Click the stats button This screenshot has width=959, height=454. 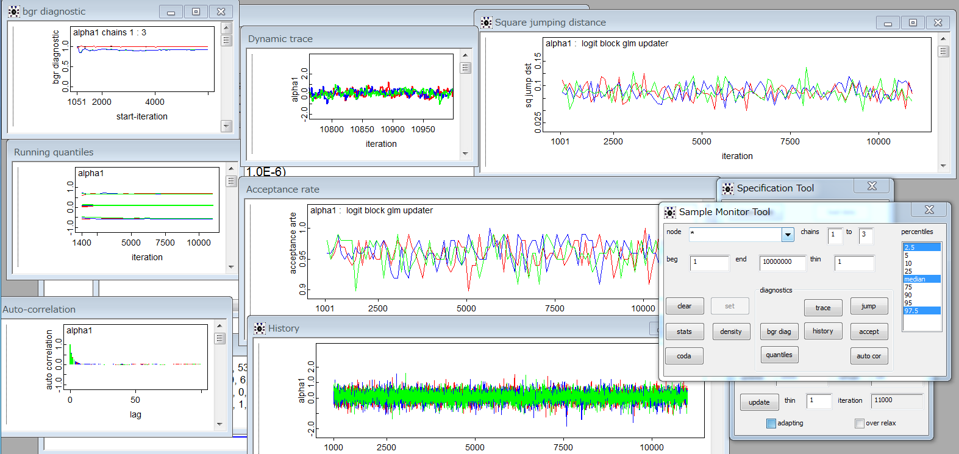[685, 332]
